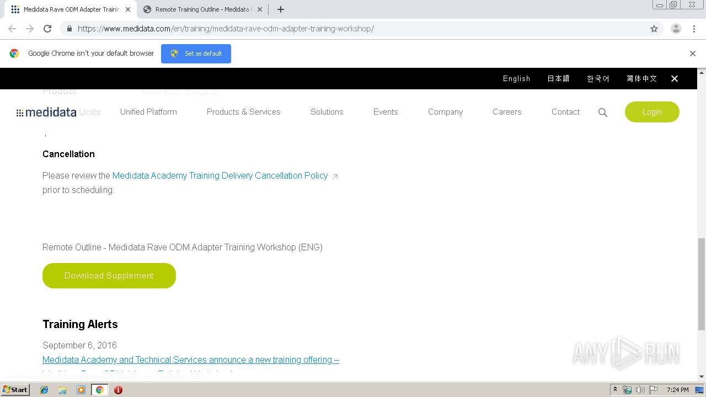Click the address bar URL
The image size is (706, 397).
tap(226, 29)
